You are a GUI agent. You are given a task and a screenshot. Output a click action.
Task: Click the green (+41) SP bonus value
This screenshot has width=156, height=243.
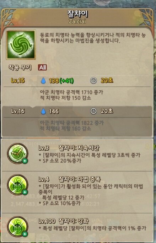(x=67, y=81)
